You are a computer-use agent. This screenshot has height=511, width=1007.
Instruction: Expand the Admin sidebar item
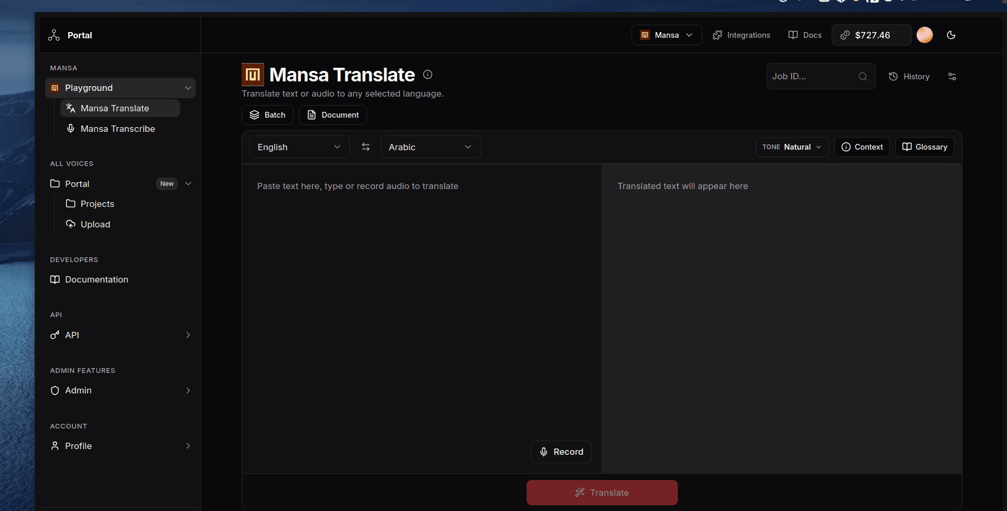click(120, 390)
